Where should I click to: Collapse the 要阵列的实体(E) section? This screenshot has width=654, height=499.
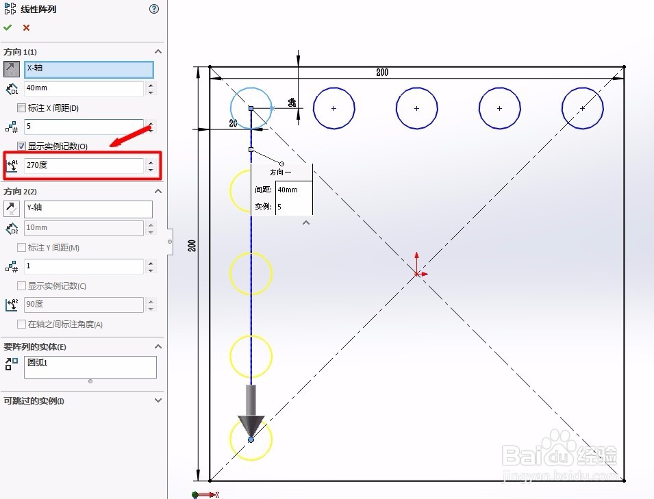click(158, 347)
